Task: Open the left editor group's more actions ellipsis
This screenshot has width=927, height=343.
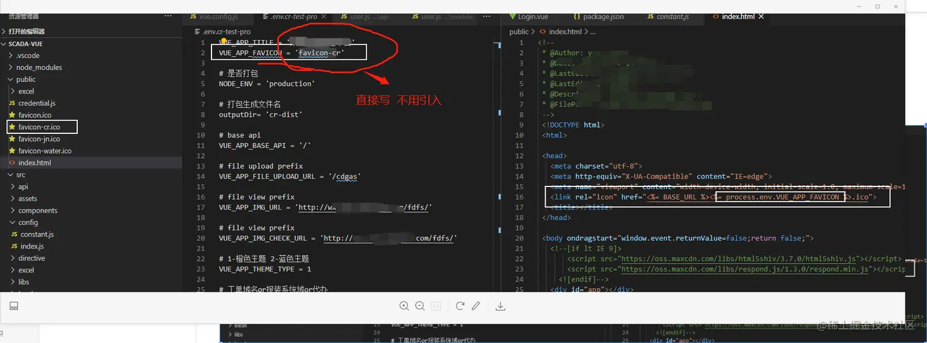Action: click(x=487, y=17)
